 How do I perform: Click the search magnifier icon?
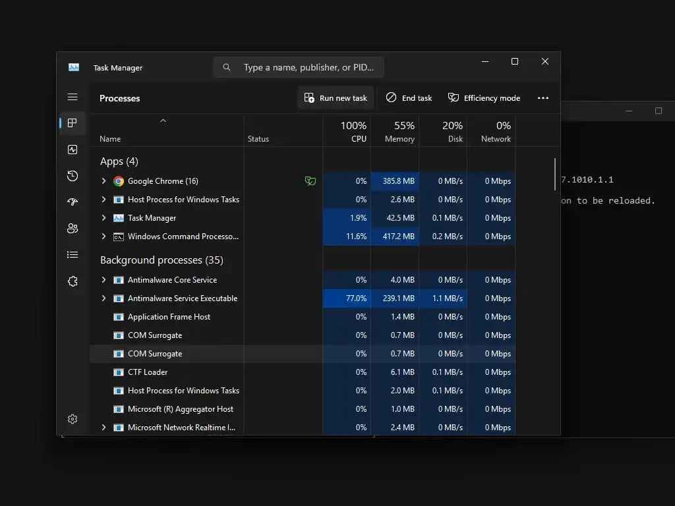[227, 67]
